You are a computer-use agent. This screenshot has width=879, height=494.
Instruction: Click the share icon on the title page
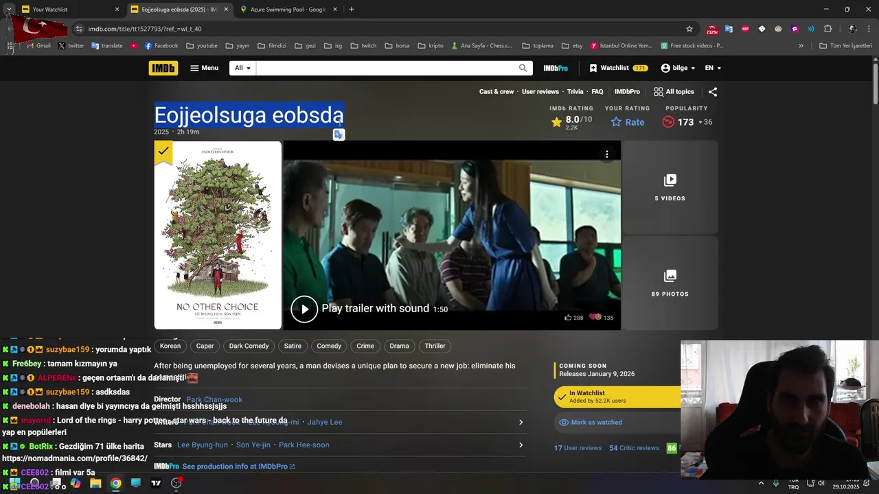(x=713, y=91)
